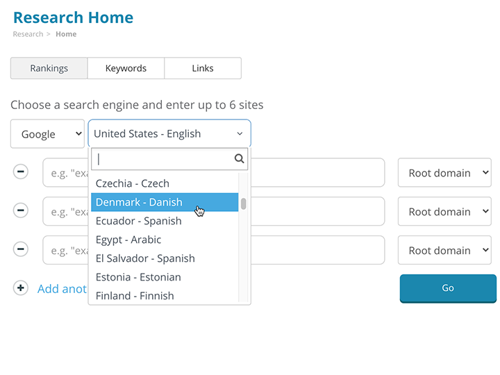Click the search magnifier icon in dropdown
This screenshot has height=375, width=500.
click(240, 159)
